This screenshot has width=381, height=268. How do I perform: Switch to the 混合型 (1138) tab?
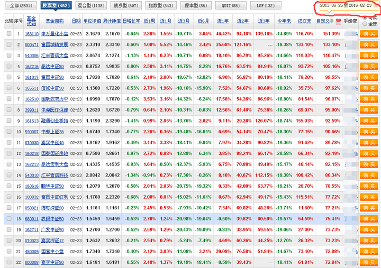pyautogui.click(x=90, y=6)
